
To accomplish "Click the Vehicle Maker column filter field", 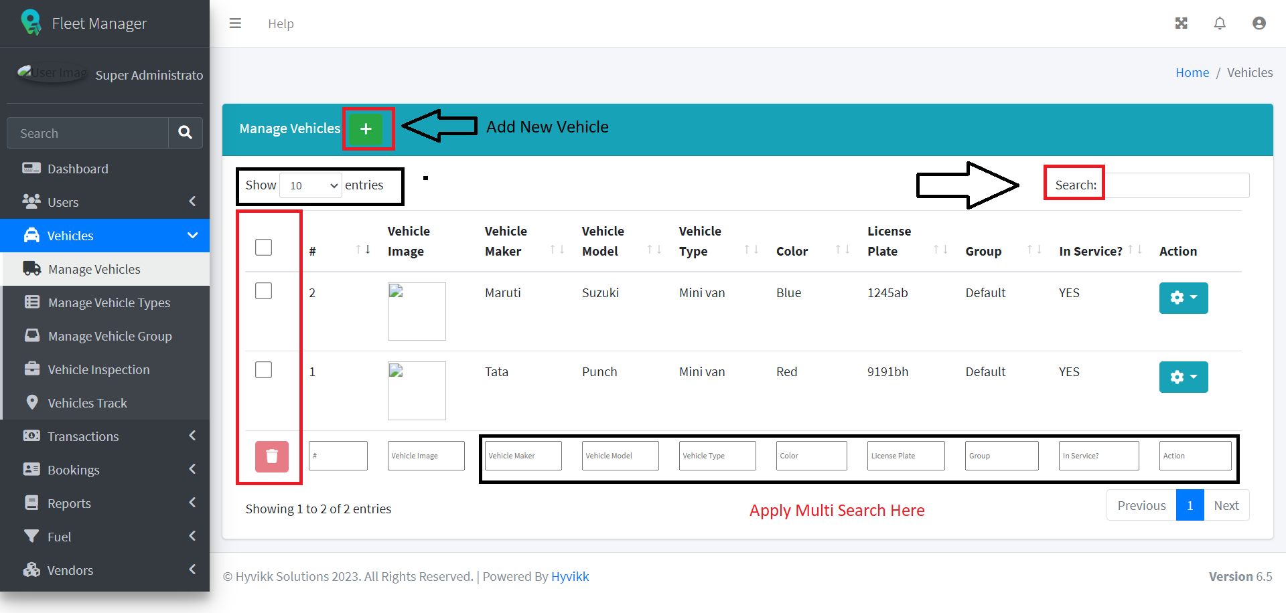I will pyautogui.click(x=522, y=456).
